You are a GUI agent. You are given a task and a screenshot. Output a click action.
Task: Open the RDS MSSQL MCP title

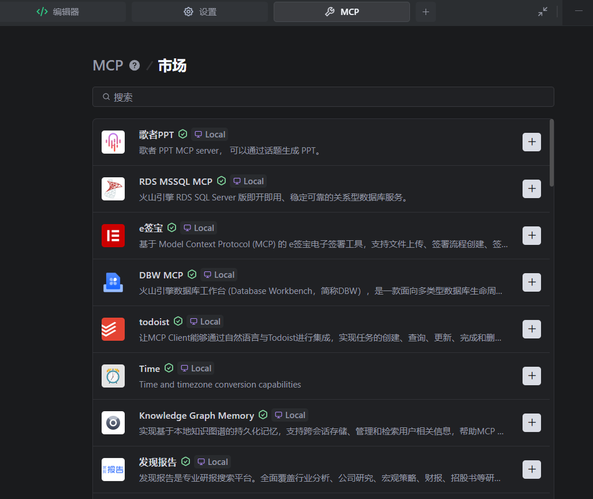(x=176, y=181)
